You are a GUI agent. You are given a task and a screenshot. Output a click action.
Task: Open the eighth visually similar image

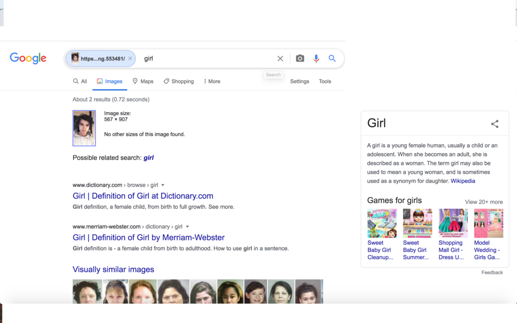coord(281,291)
